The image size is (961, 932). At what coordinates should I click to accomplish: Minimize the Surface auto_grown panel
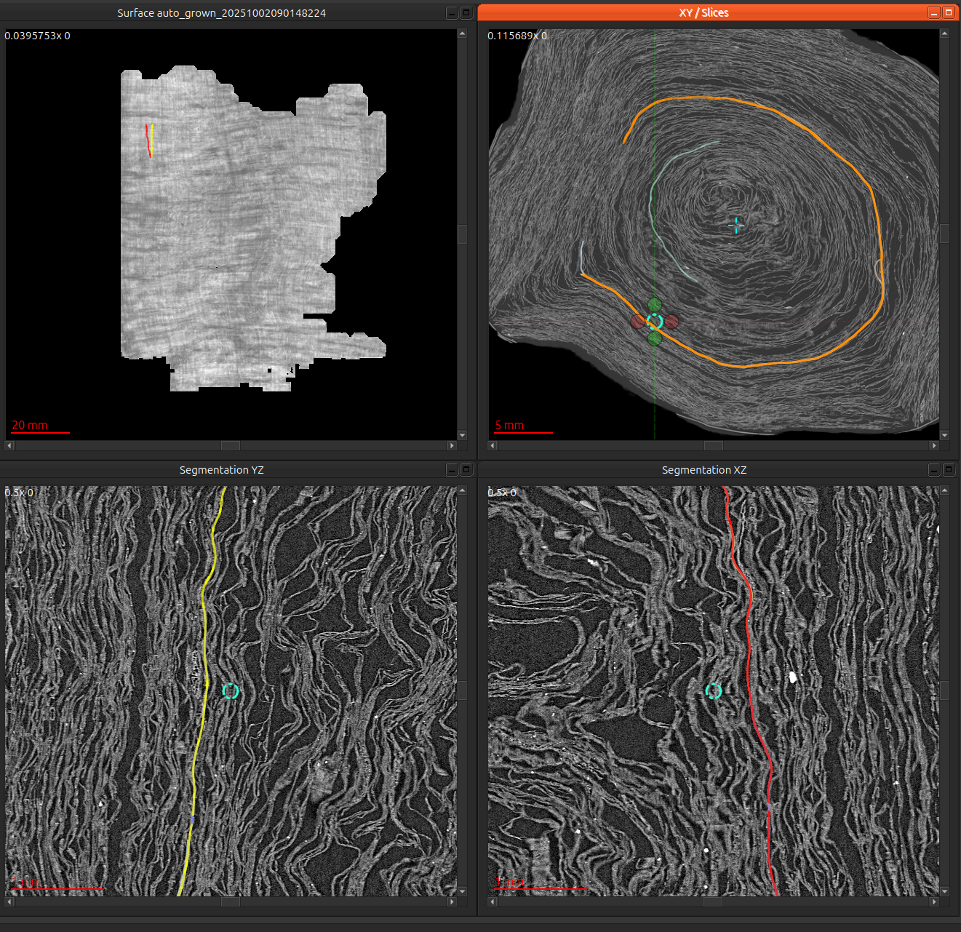click(452, 12)
